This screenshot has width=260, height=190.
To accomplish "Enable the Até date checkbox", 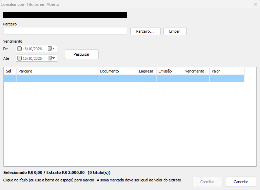I will click(x=19, y=58).
